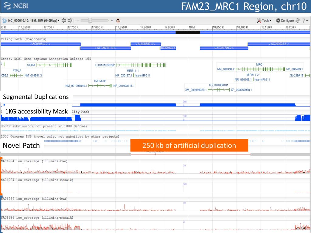311x233 pixels.
Task: Click component AC069542.7 in tiling path
Action: point(40,44)
